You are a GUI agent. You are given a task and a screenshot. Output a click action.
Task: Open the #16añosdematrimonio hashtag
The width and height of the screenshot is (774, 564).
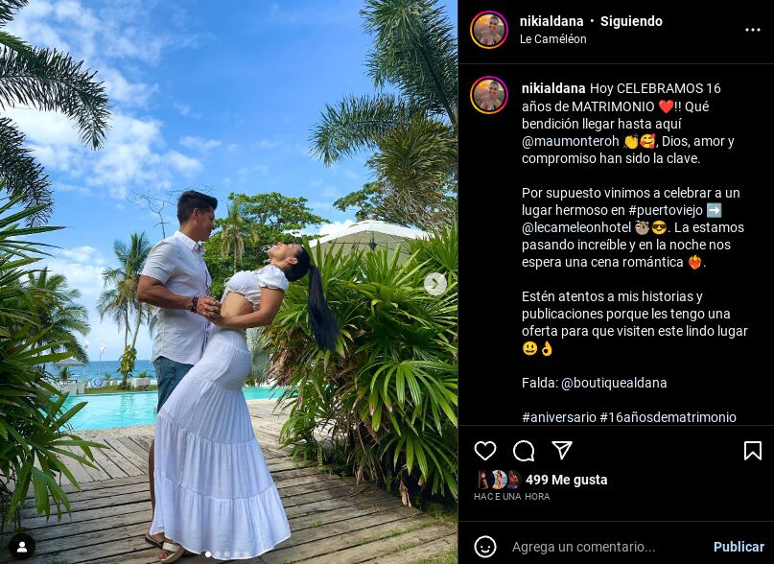668,417
